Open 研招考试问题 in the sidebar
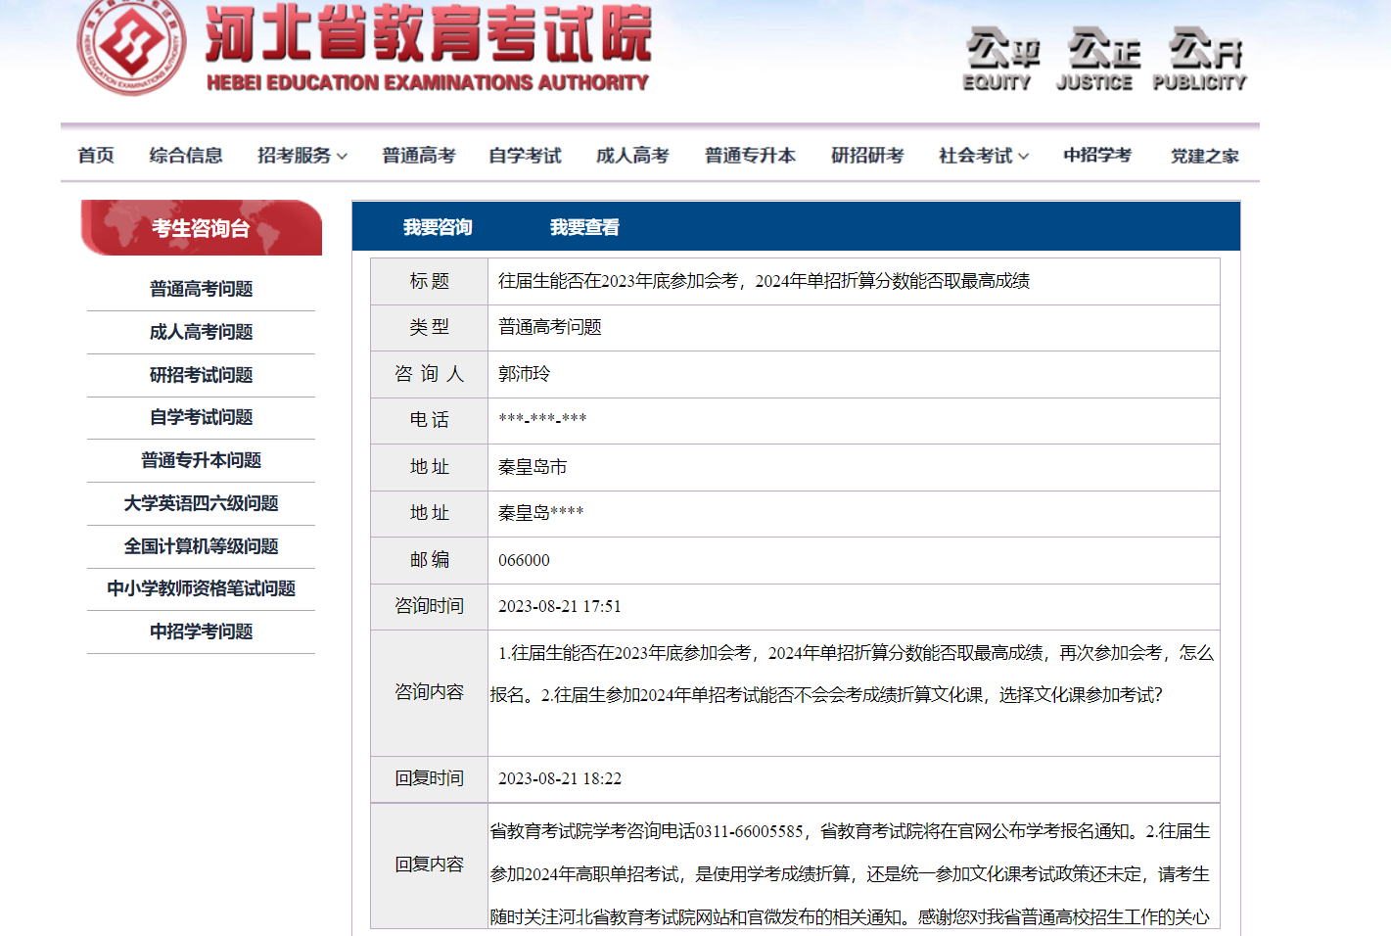 click(x=201, y=375)
